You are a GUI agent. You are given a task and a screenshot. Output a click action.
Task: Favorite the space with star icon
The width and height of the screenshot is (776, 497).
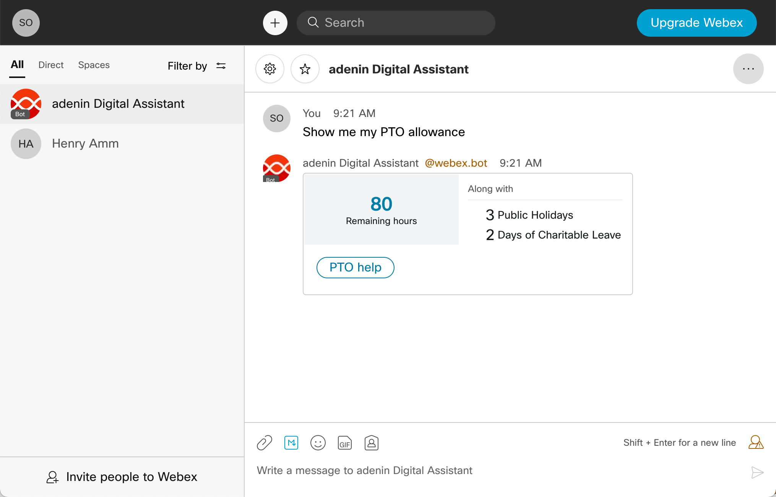(x=305, y=69)
